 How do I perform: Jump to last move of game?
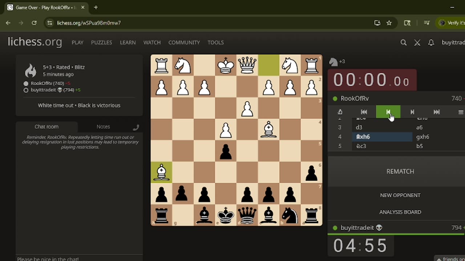(437, 112)
